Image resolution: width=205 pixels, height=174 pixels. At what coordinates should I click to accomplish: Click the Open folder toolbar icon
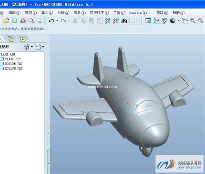(x=6, y=21)
